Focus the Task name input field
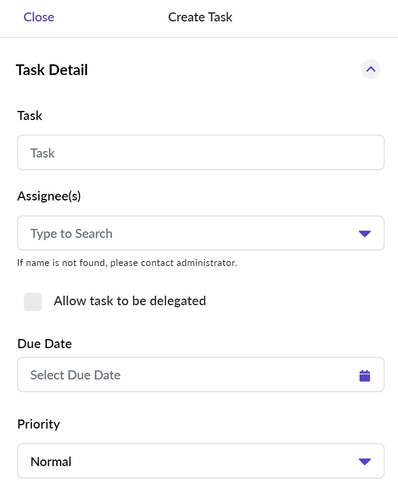398x490 pixels. click(x=200, y=153)
